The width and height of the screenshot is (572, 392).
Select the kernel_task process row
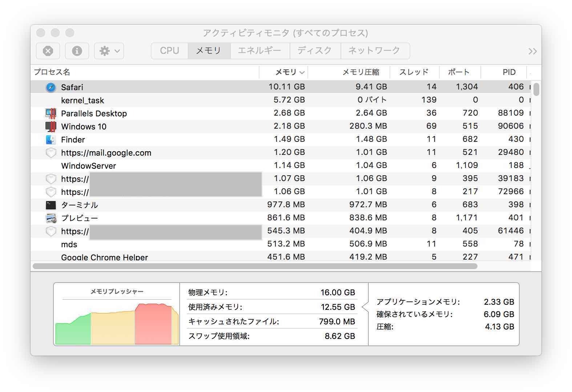point(281,100)
